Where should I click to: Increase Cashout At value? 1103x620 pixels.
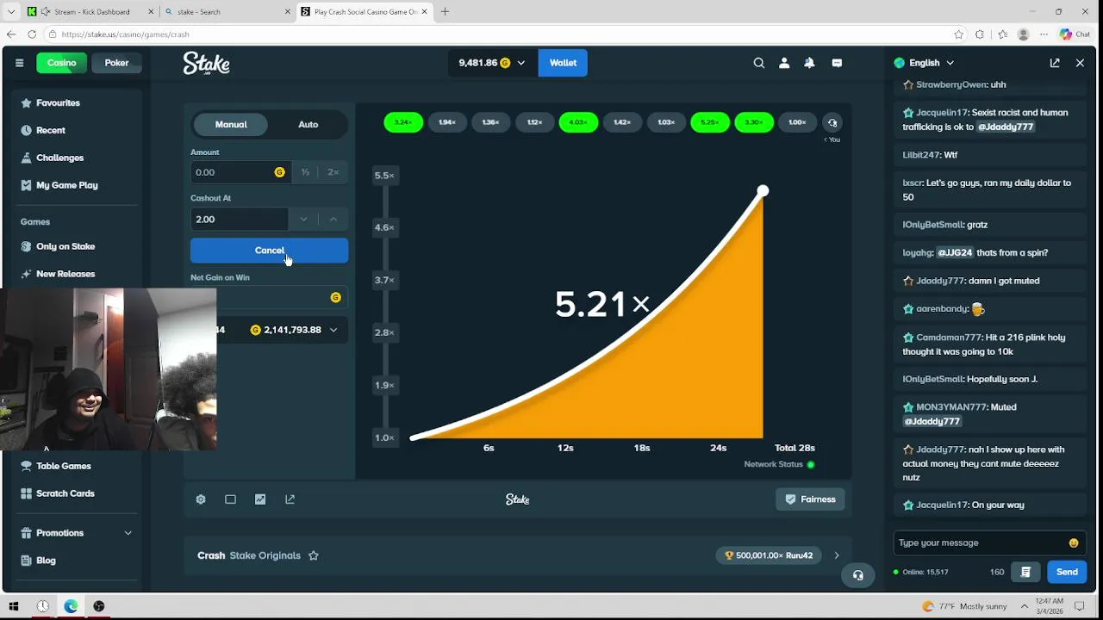pyautogui.click(x=333, y=220)
